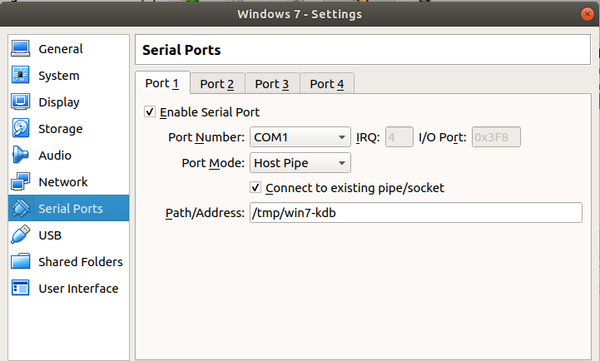Click the System chip icon
The height and width of the screenshot is (361, 600).
tap(20, 75)
